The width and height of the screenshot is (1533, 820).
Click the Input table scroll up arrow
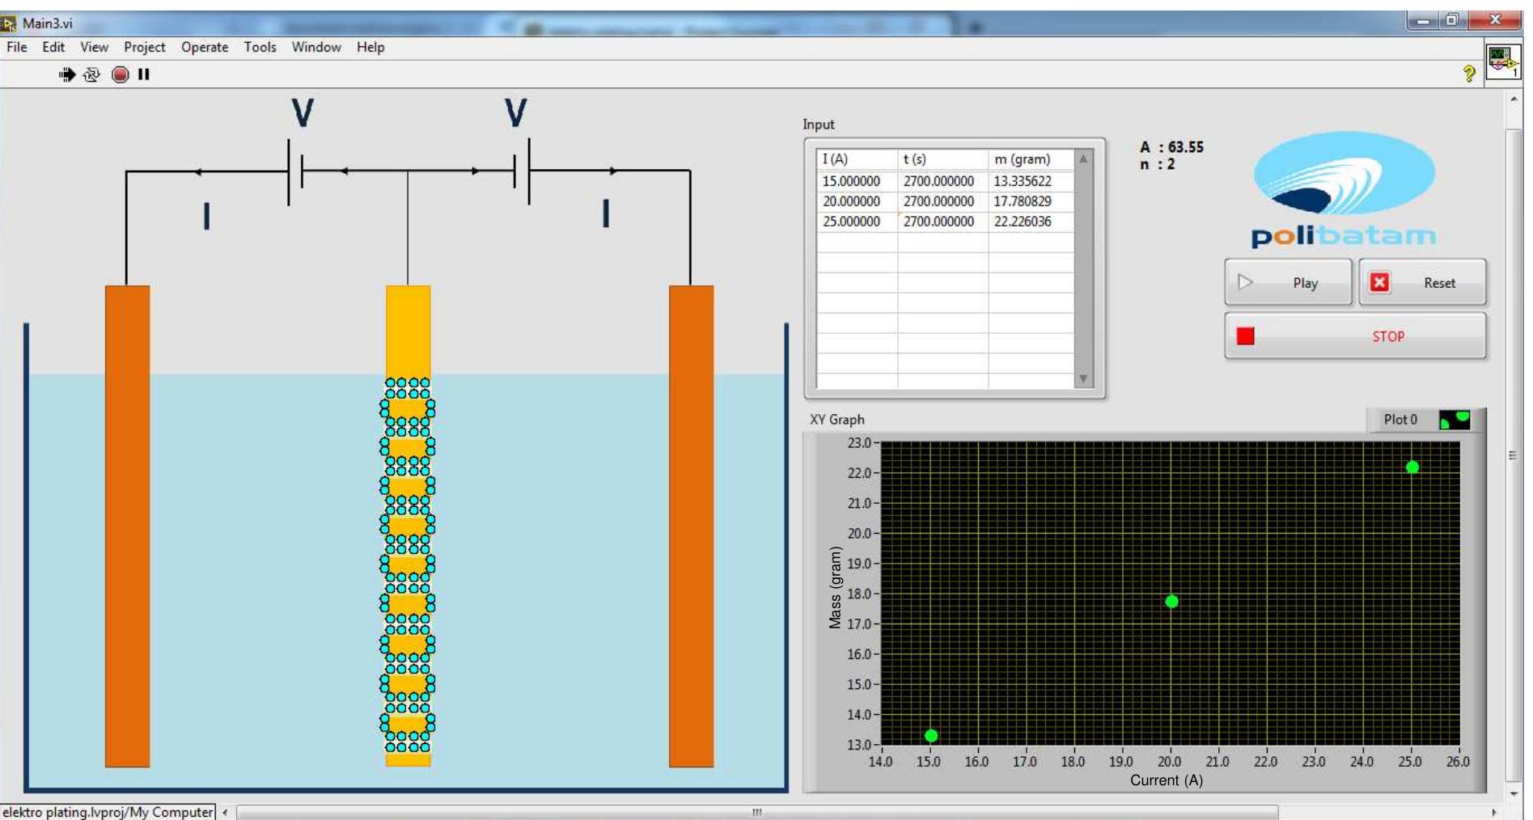click(1083, 159)
